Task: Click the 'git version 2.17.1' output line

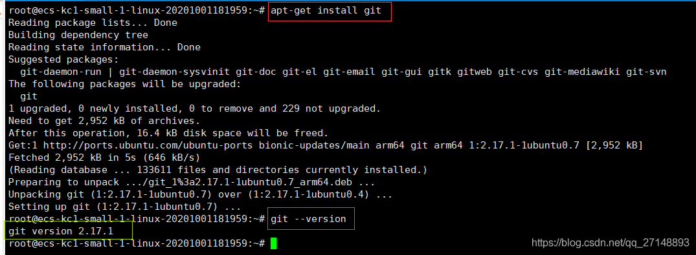Action: pos(61,231)
